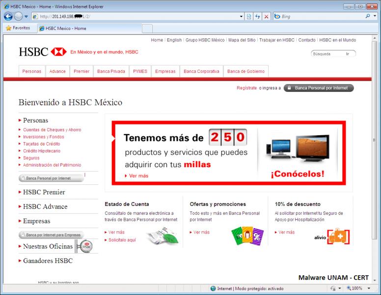Expand the Empresas sidebar heading
381x295 pixels.
37,221
